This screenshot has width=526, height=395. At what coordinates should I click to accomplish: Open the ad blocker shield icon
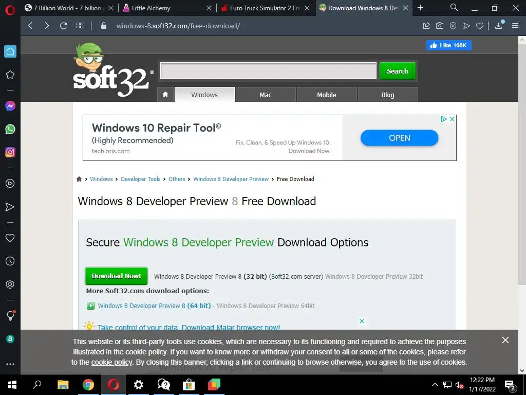pyautogui.click(x=453, y=26)
